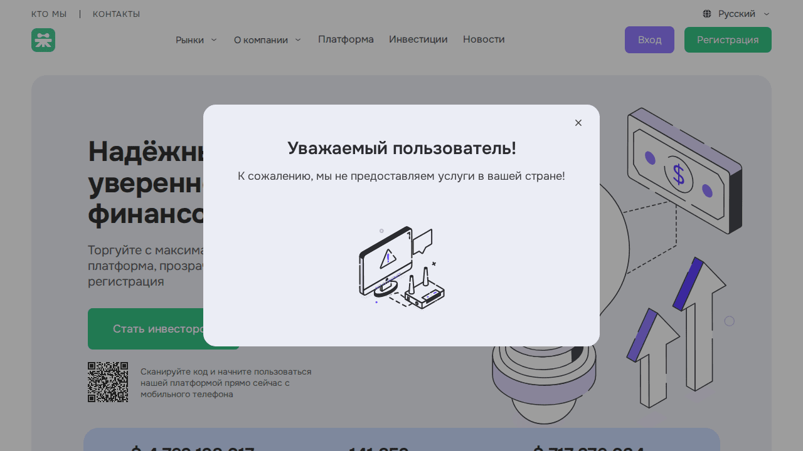Open the Новости section
Image resolution: width=803 pixels, height=451 pixels.
pos(484,39)
